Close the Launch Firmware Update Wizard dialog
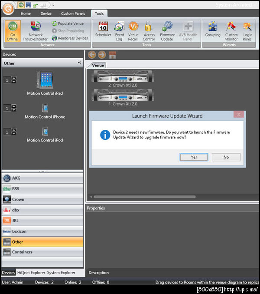The width and height of the screenshot is (260, 294). (x=239, y=114)
